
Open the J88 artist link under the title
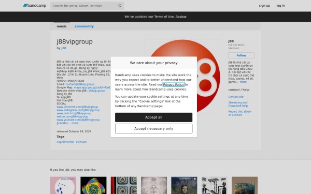pos(64,48)
